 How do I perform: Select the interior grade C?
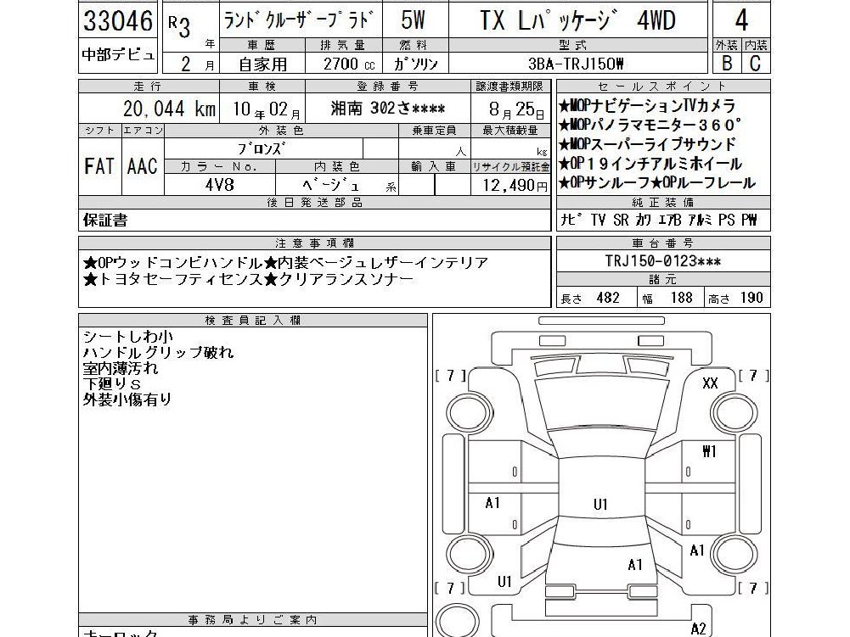(x=755, y=64)
